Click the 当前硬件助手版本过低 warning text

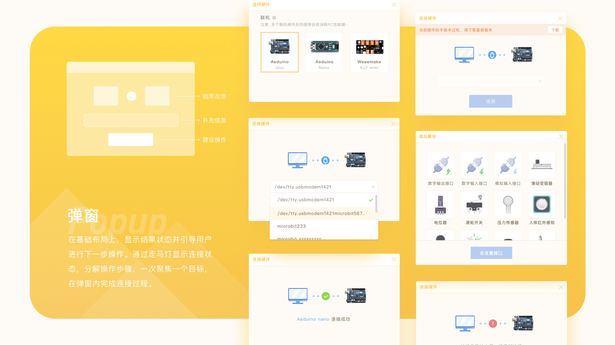coord(456,30)
